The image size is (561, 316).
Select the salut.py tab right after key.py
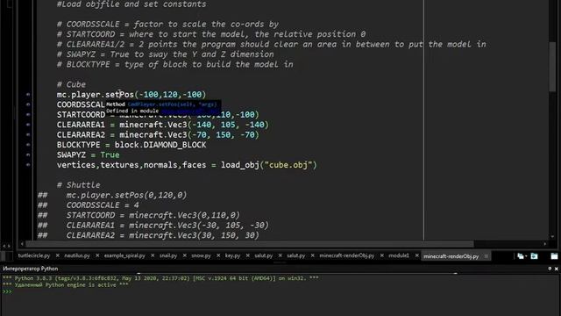point(264,255)
